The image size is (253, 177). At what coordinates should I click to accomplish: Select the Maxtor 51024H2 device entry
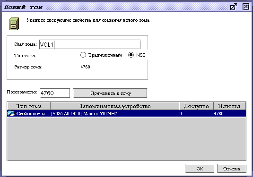tap(84, 114)
